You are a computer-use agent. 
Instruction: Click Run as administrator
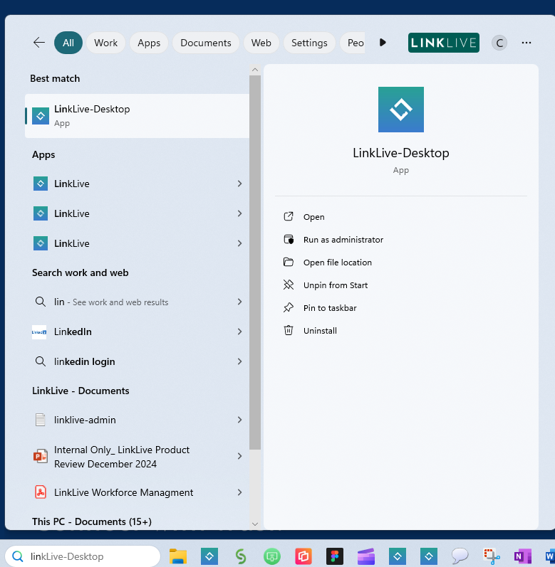[343, 240]
